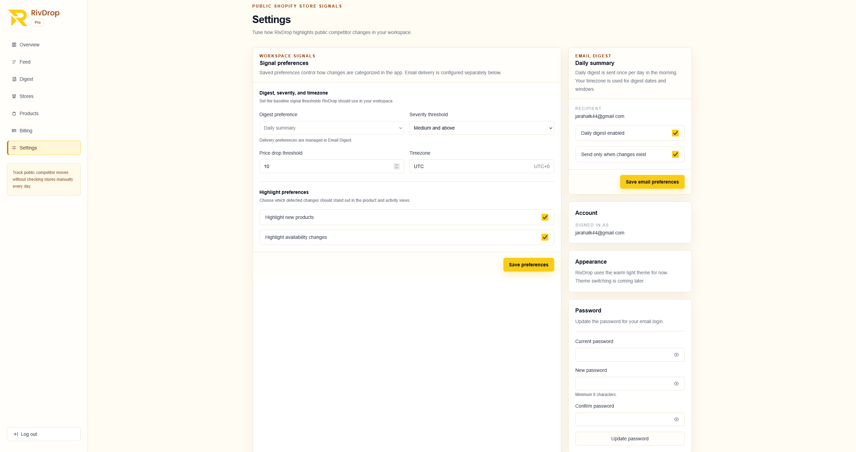Screen dimensions: 856x452
Task: Toggle Send only when changes exist checkbox
Action: click(x=675, y=154)
